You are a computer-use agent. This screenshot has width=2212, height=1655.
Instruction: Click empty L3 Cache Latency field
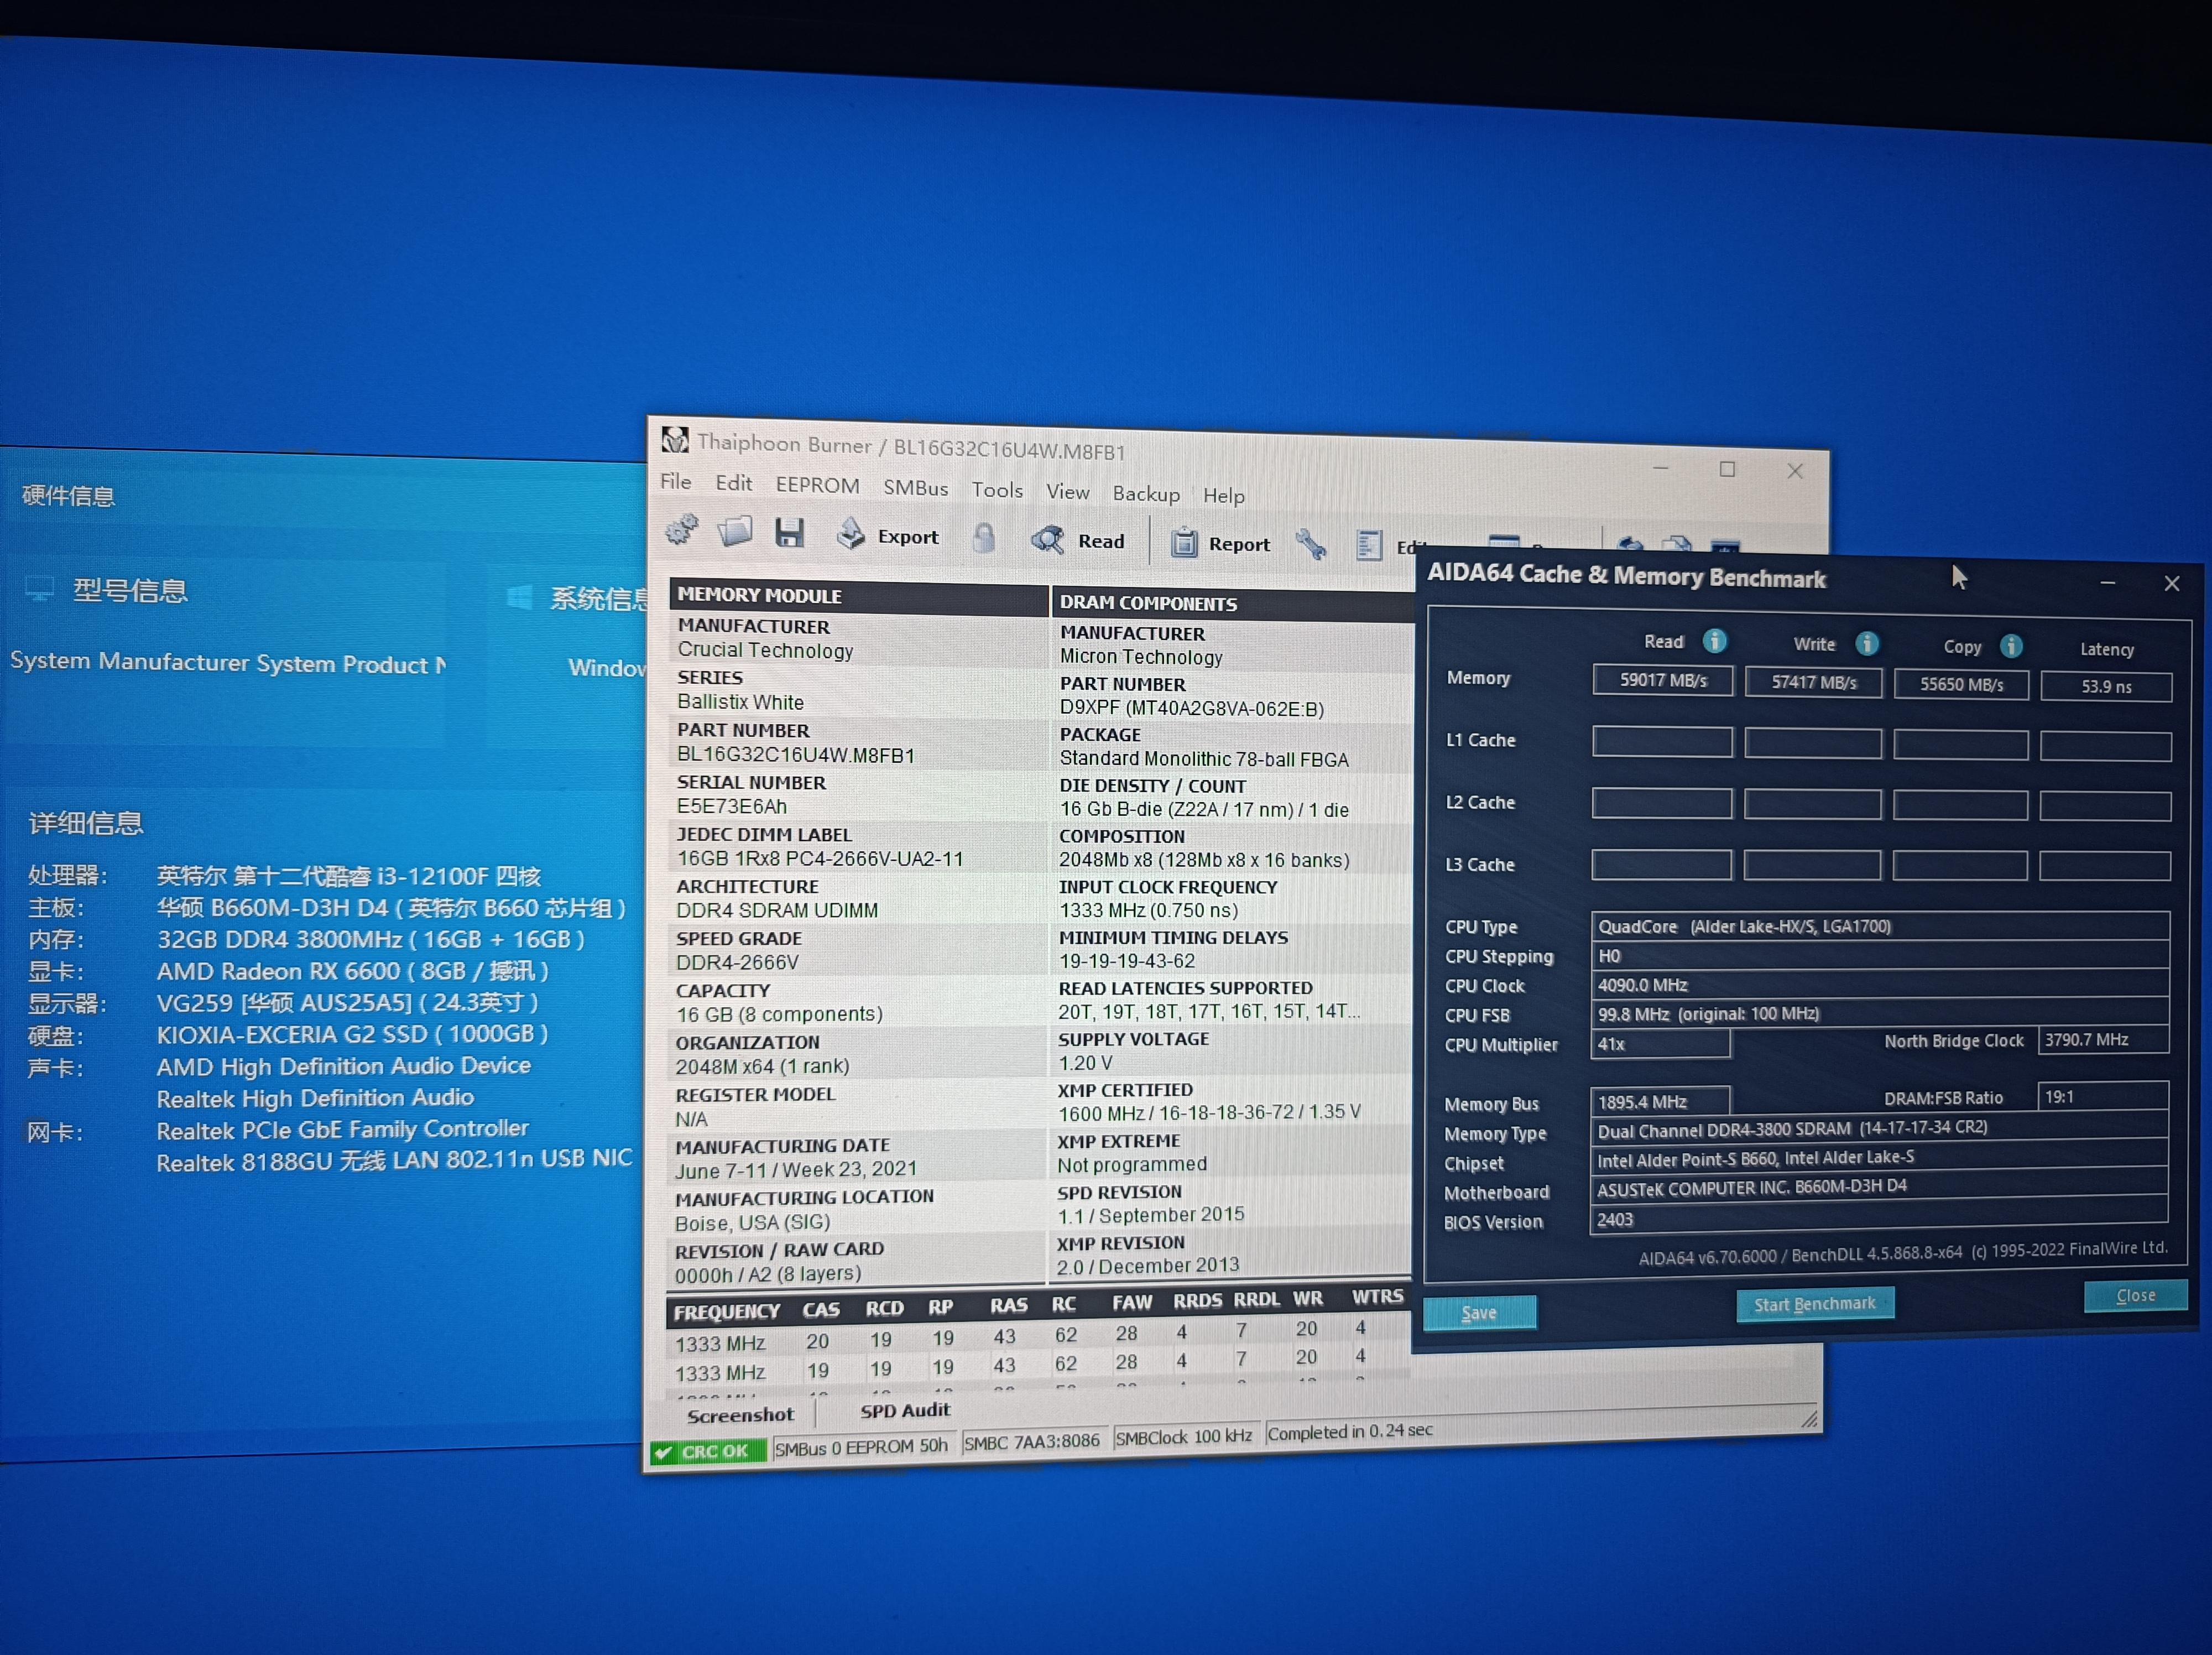pos(2105,866)
